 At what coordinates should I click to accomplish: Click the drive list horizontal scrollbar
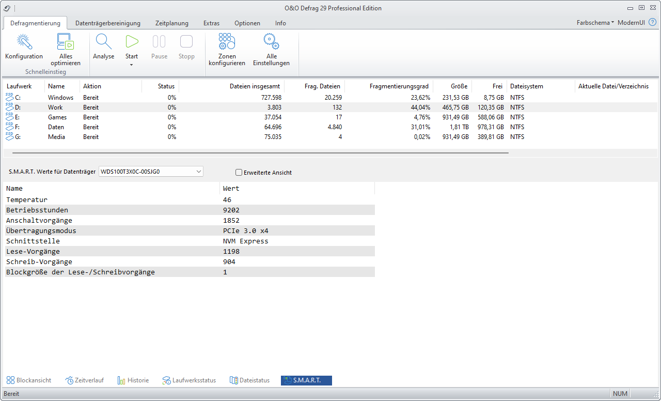260,153
